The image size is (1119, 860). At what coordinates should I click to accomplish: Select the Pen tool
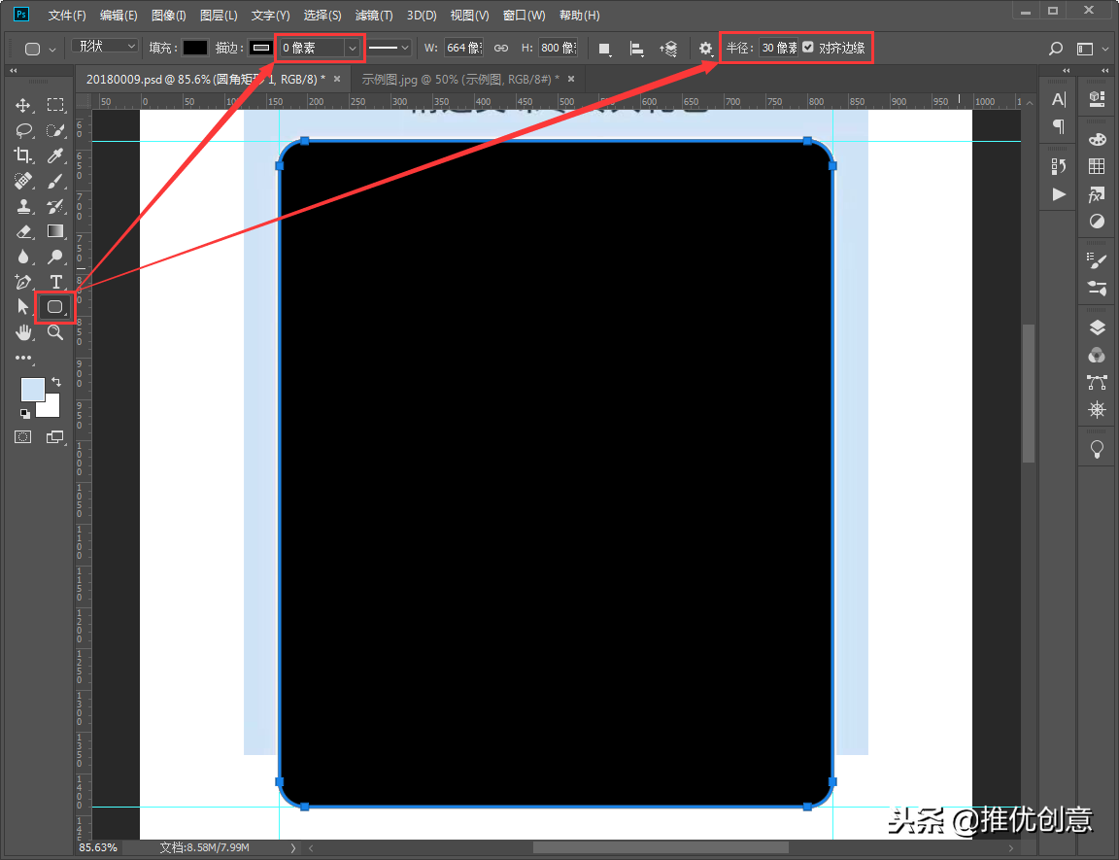click(x=23, y=282)
